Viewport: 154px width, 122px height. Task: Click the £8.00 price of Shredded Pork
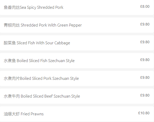pos(145,6)
